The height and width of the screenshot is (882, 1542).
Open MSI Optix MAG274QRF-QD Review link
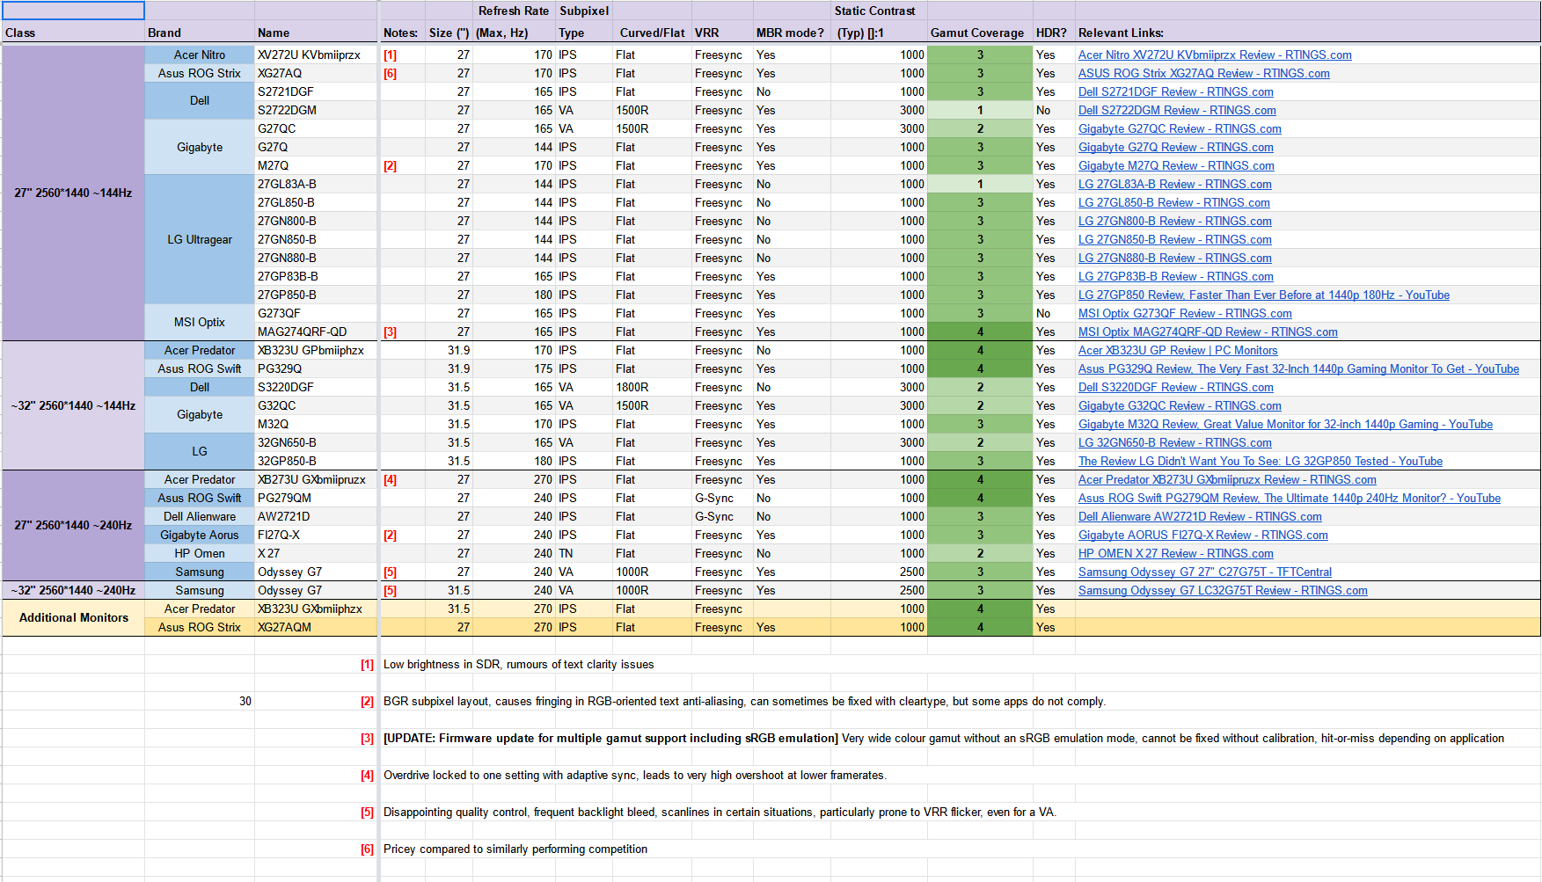(1208, 332)
